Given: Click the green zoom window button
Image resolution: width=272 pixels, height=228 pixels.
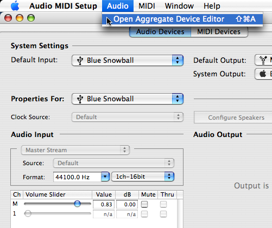Looking at the screenshot, I should 31,18.
